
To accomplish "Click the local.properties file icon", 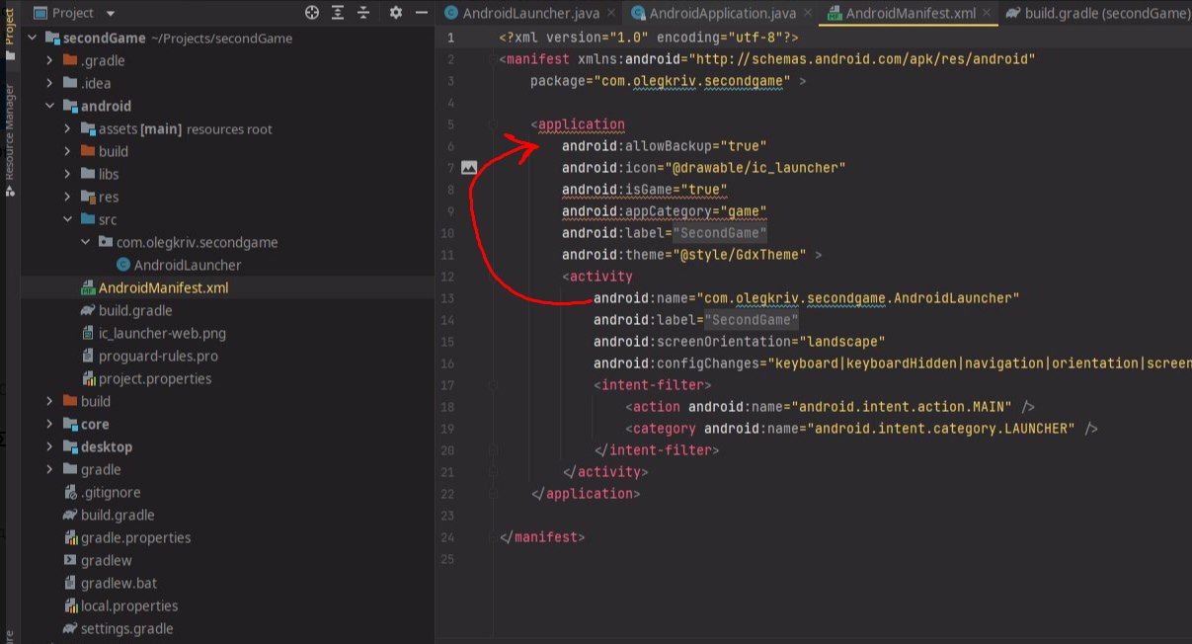I will pyautogui.click(x=70, y=605).
